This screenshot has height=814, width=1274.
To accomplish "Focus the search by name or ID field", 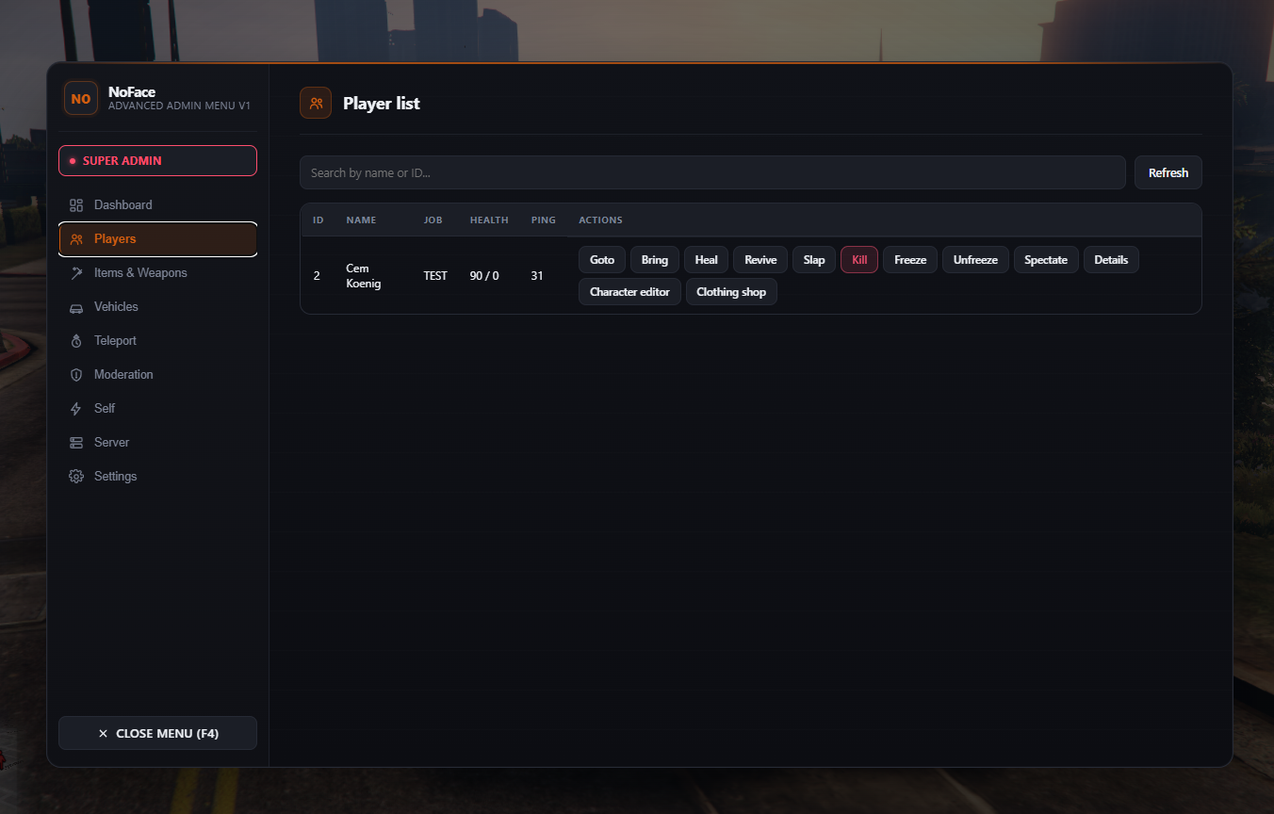I will pos(712,172).
